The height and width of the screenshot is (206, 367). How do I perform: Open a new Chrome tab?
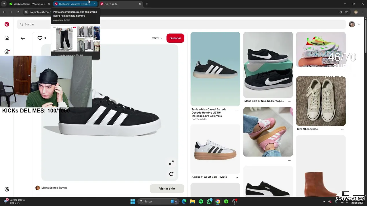coord(147,4)
